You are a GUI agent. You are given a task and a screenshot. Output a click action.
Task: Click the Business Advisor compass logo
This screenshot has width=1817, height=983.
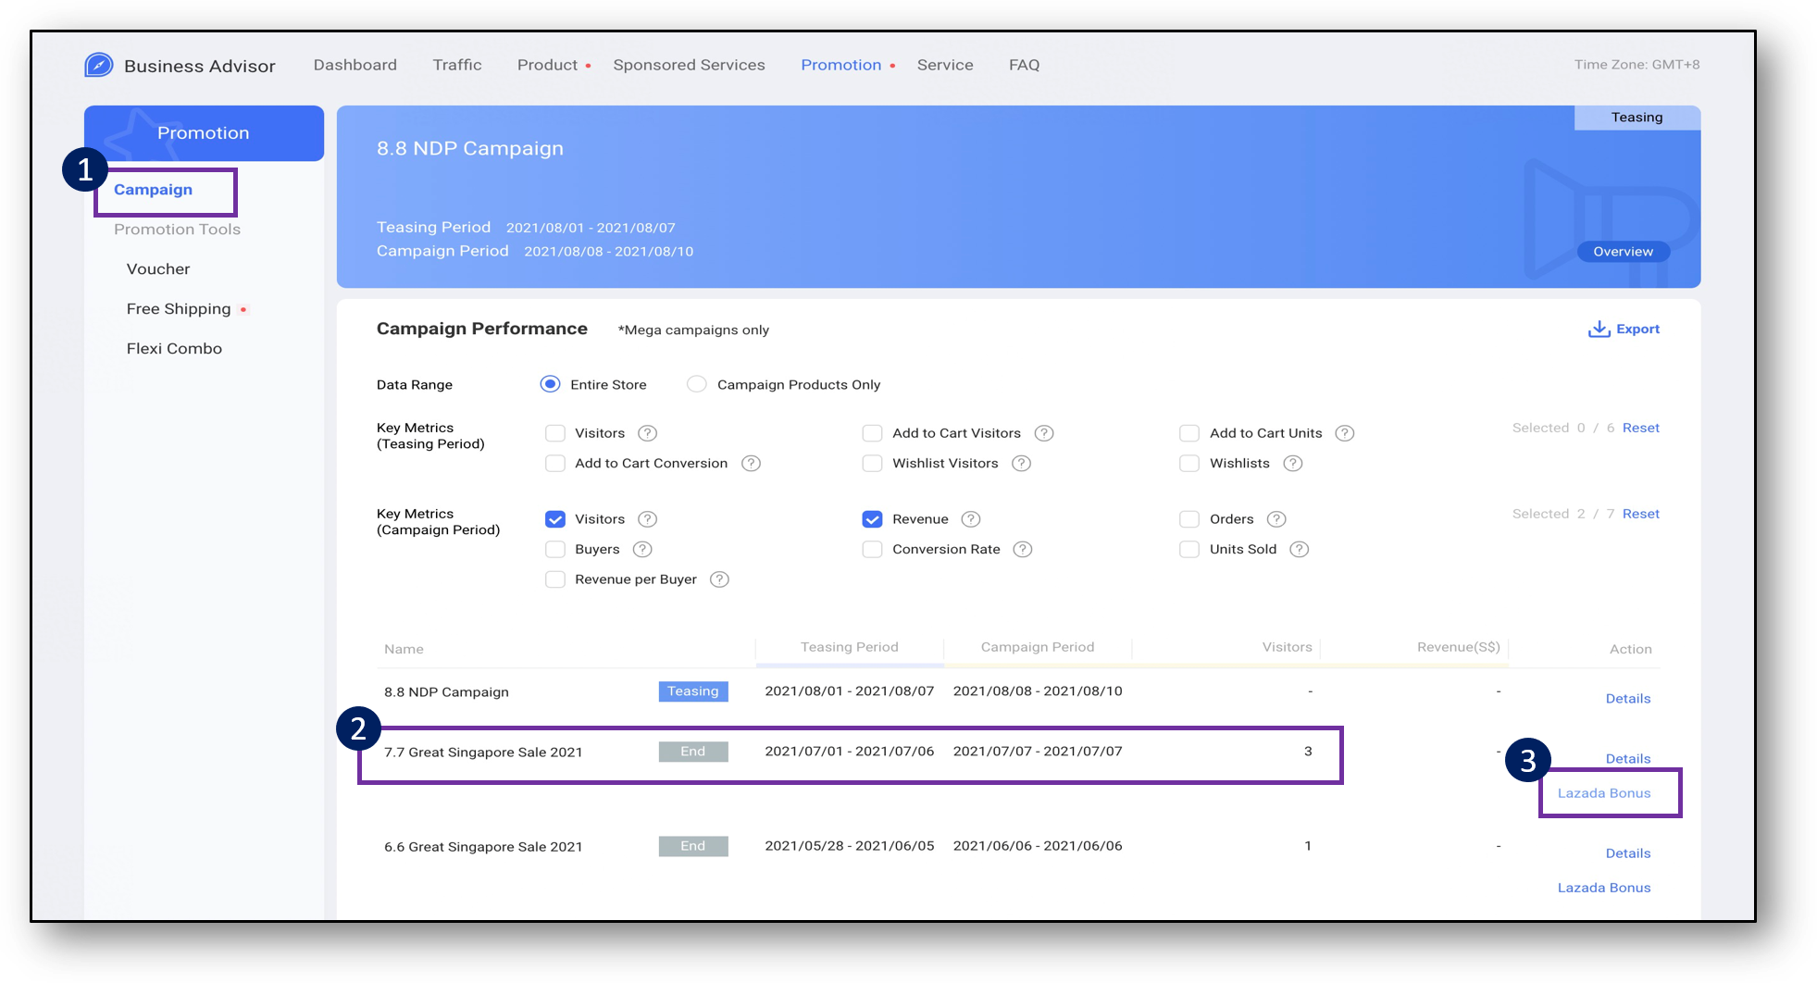coord(99,65)
